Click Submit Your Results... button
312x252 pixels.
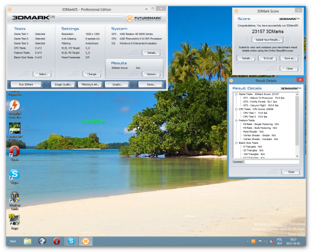point(268,39)
